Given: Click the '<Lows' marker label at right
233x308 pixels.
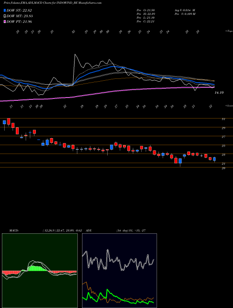Looking at the screenshot, I should tap(229, 105).
